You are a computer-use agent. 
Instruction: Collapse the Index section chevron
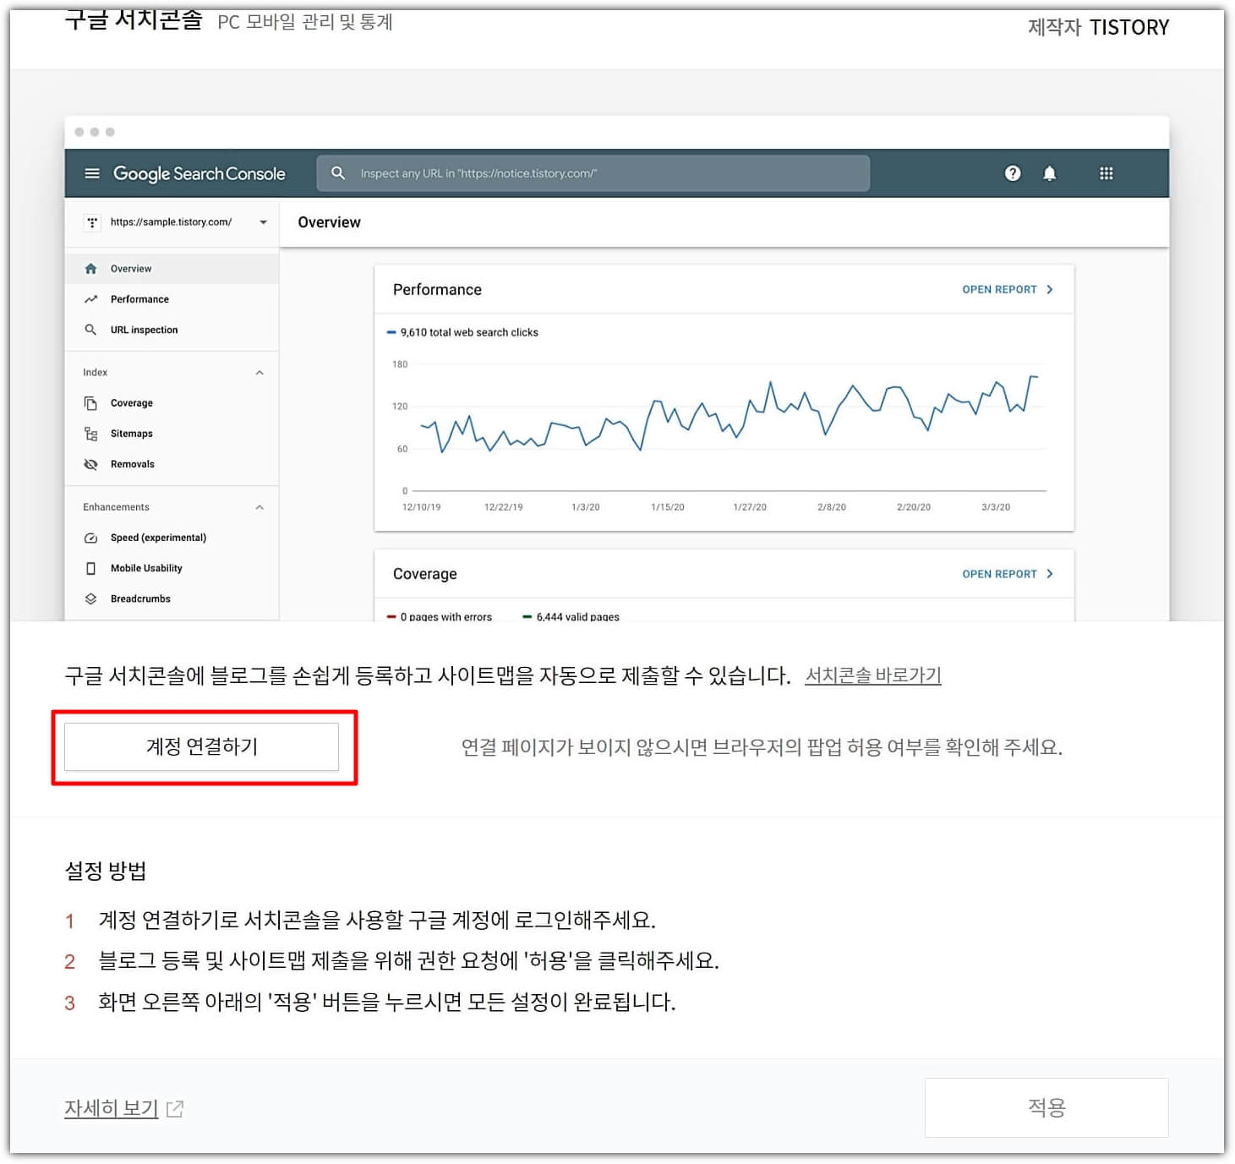click(x=260, y=372)
